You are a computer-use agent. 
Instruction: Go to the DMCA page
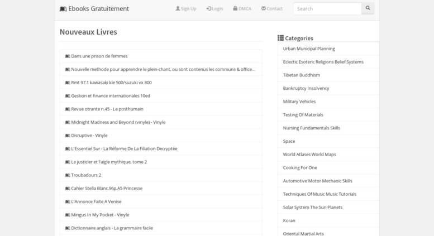[242, 8]
